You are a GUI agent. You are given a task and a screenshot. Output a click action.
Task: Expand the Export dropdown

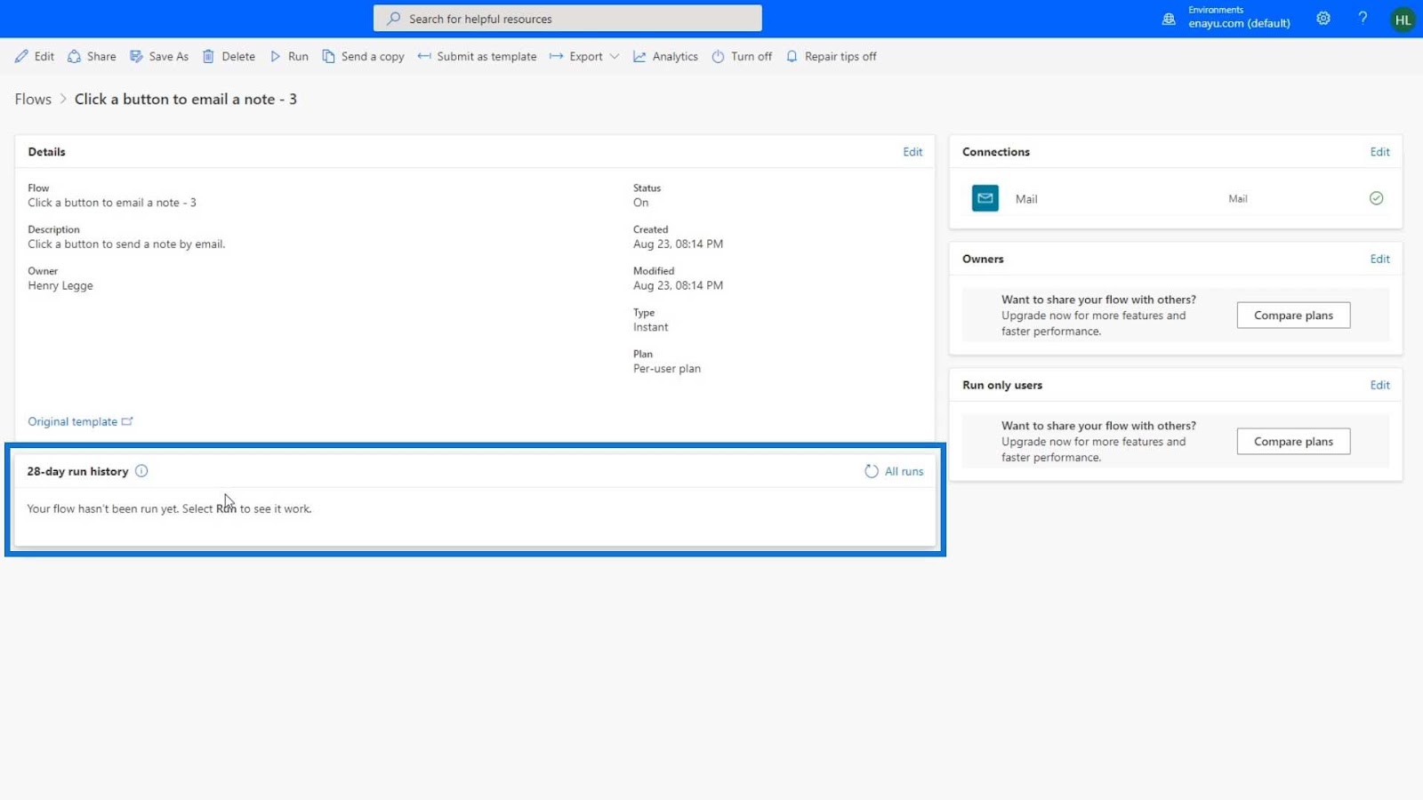(x=584, y=56)
